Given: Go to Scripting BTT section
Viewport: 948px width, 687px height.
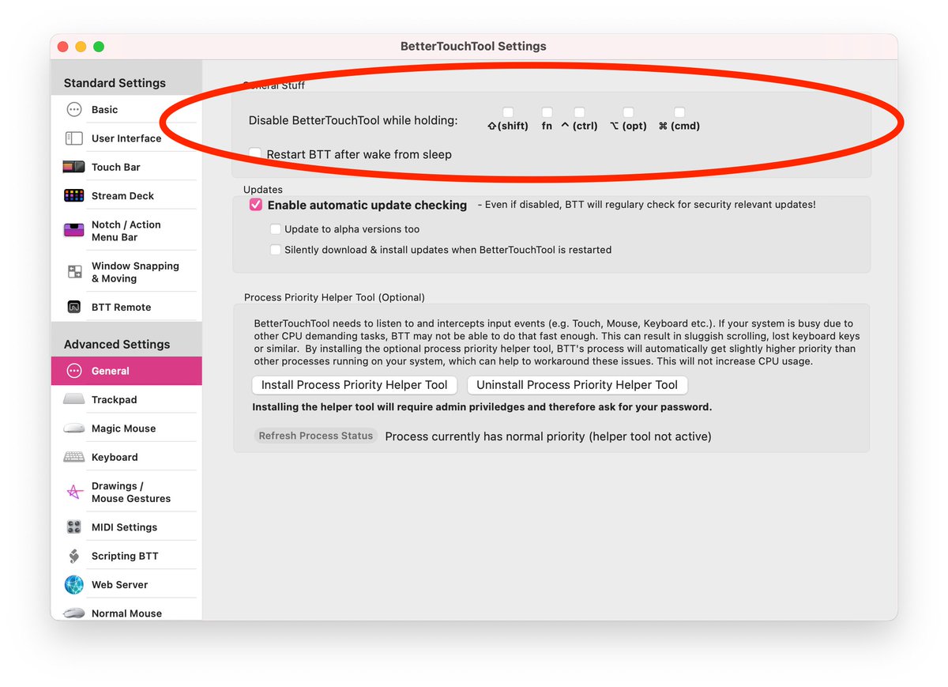Looking at the screenshot, I should [126, 556].
